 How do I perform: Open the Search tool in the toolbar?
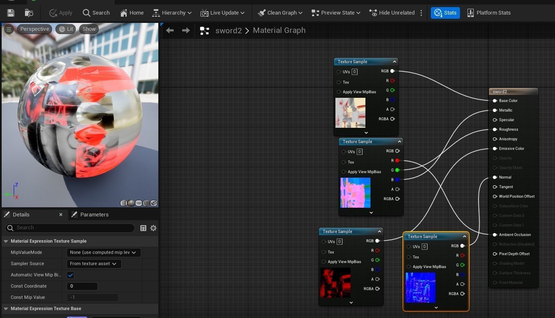96,13
